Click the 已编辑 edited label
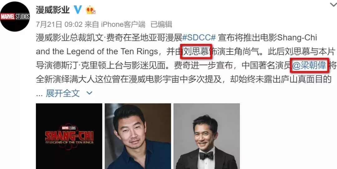Screen dimensions: 337x169 [161, 25]
